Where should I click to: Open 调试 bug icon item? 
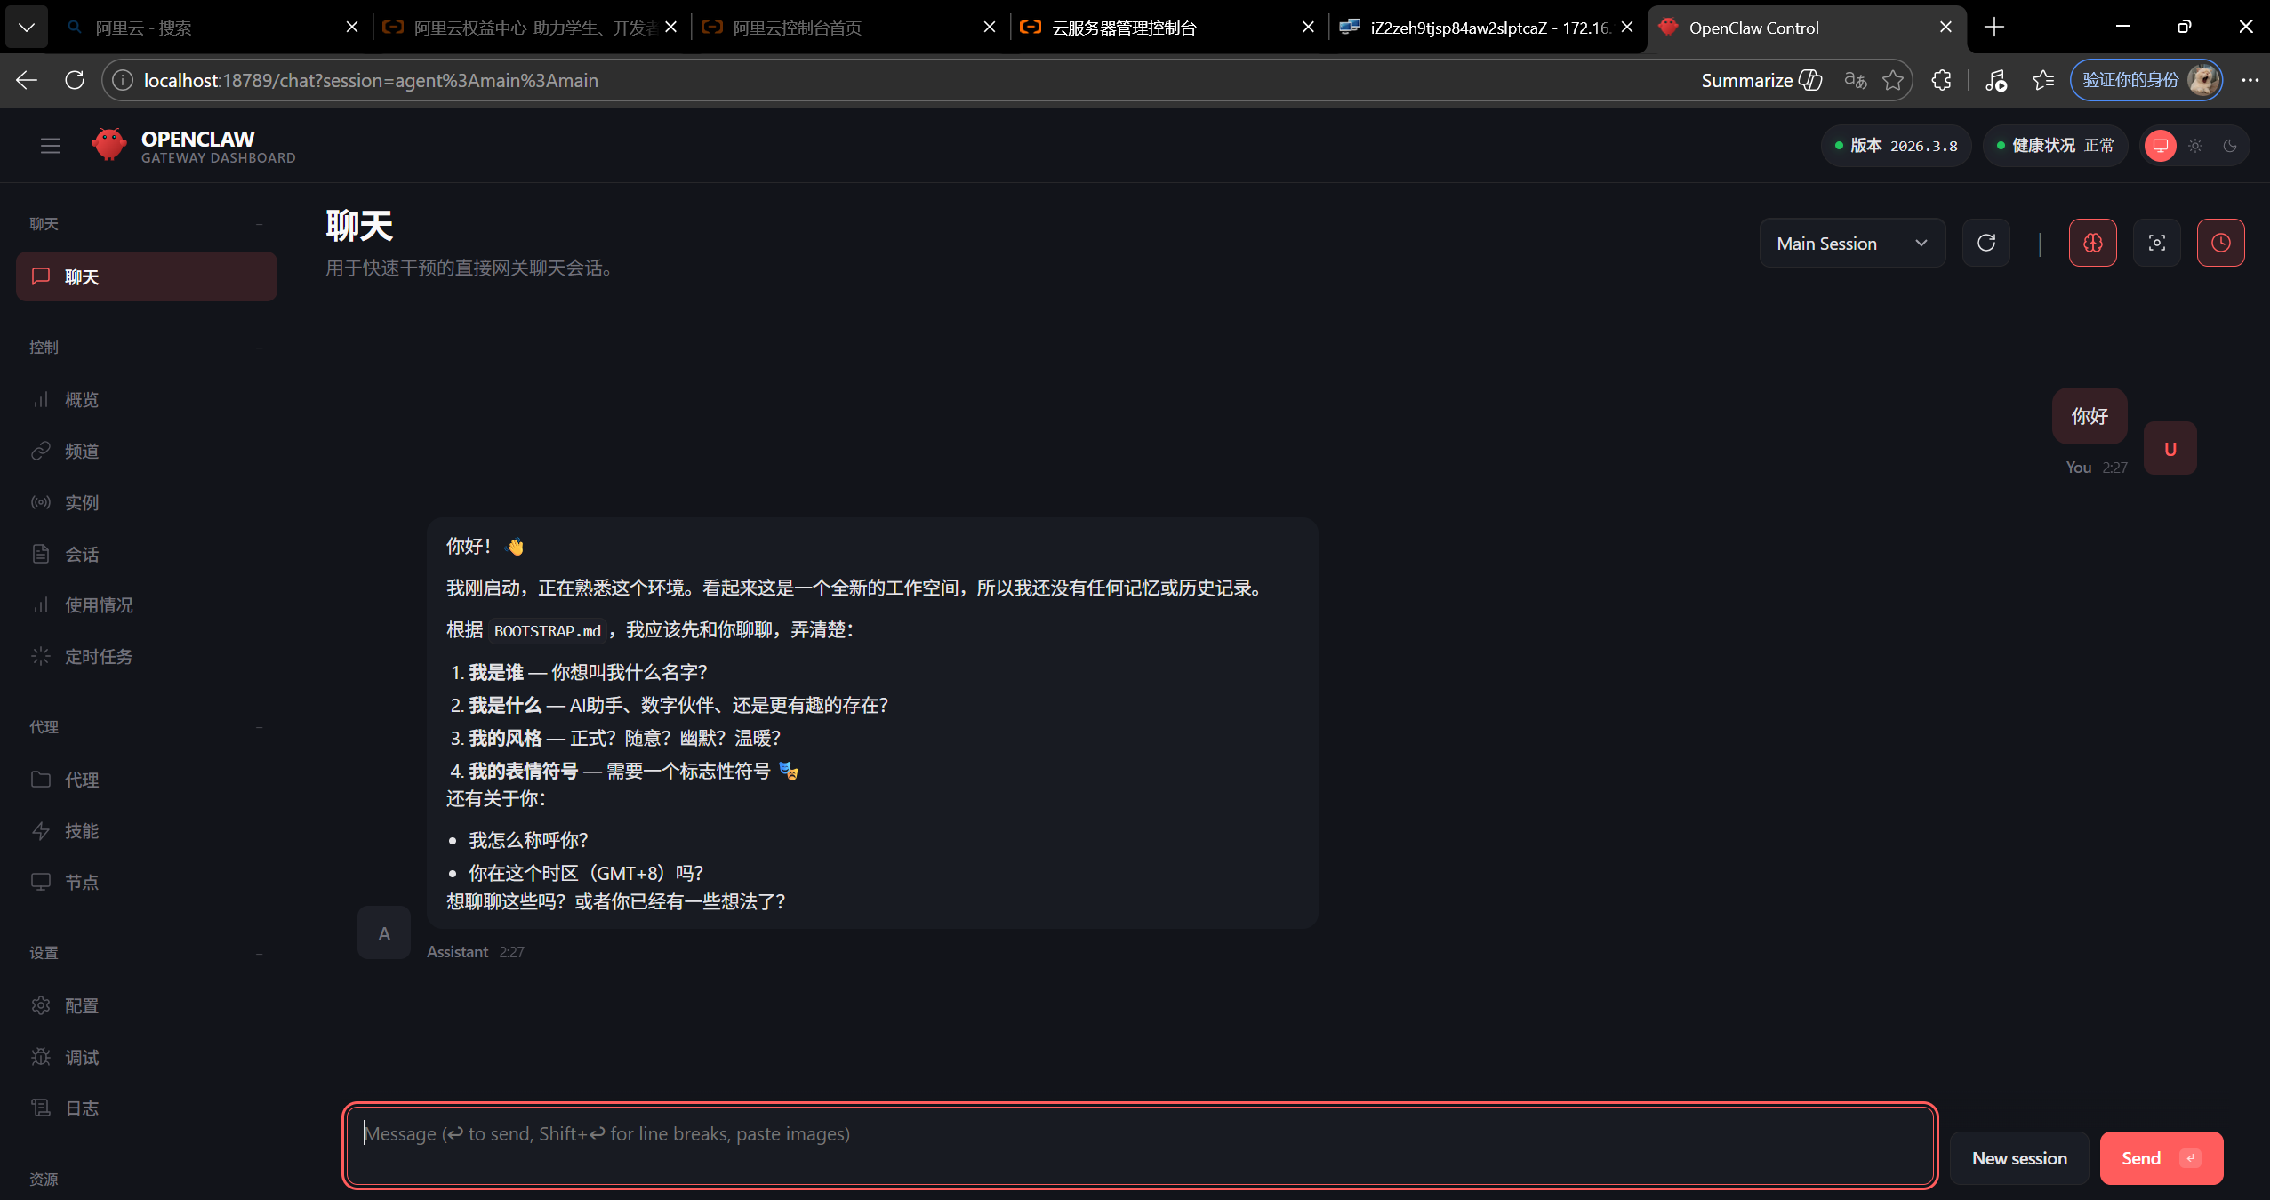(x=81, y=1057)
